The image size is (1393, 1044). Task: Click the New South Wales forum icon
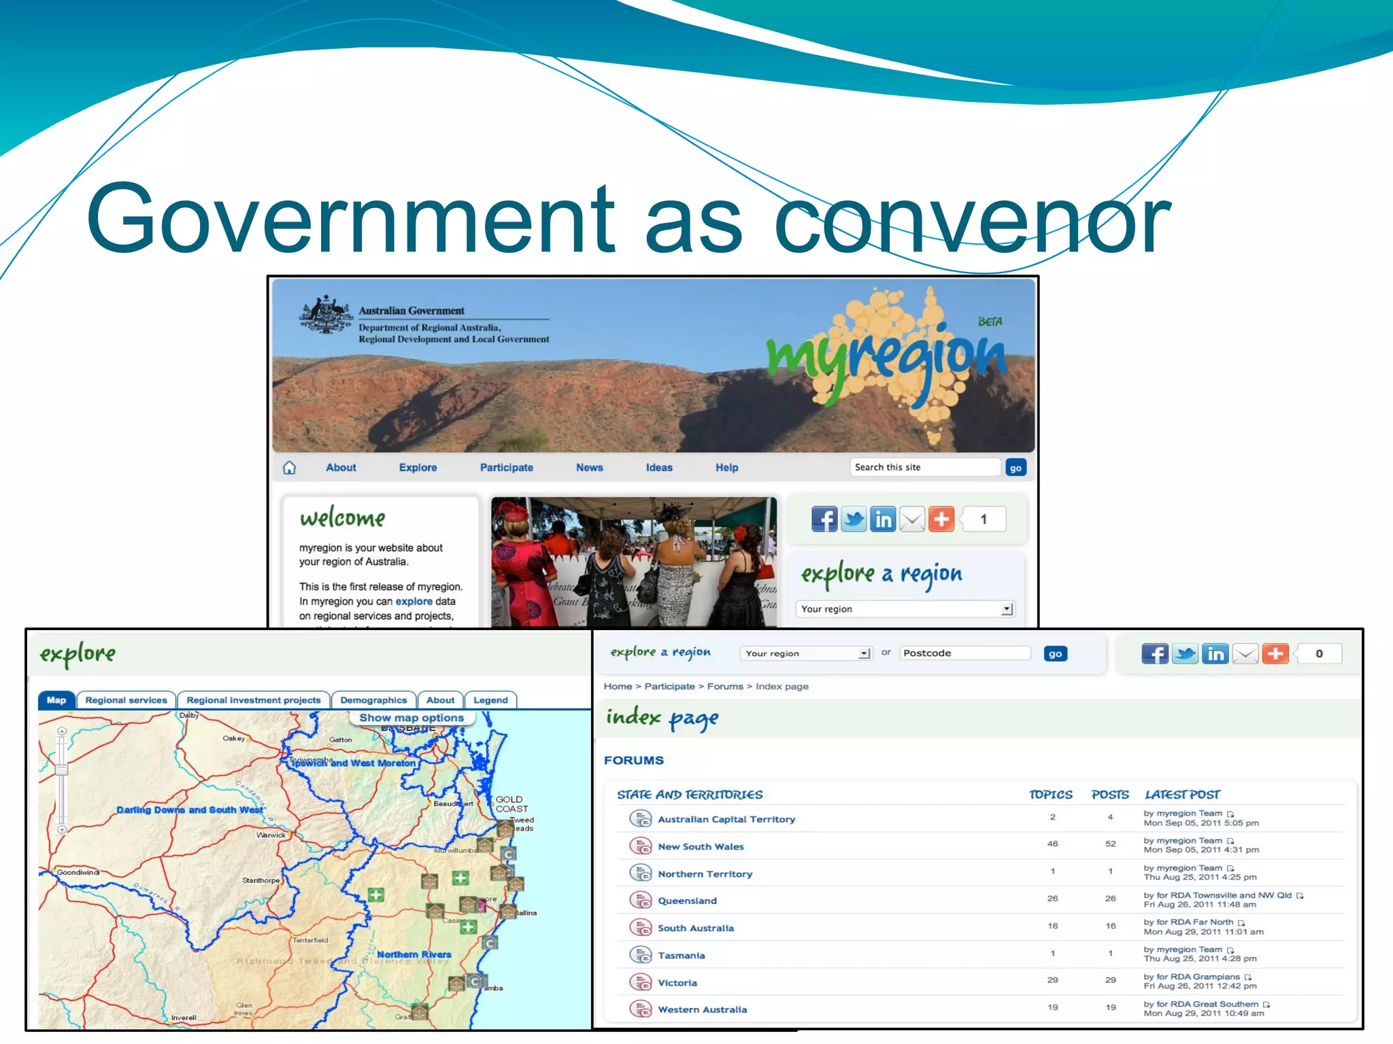pyautogui.click(x=640, y=846)
